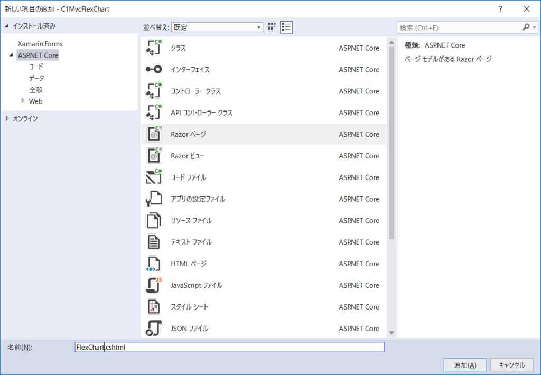The image size is (541, 375).
Task: Close the dialog with the X button
Action: (x=527, y=9)
